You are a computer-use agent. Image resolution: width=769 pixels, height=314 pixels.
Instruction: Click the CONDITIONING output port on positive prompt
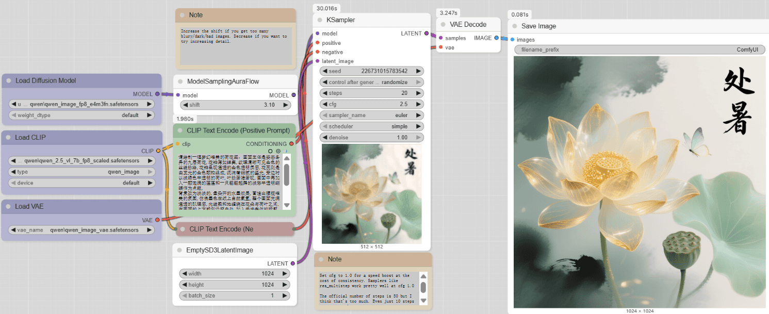(x=291, y=144)
